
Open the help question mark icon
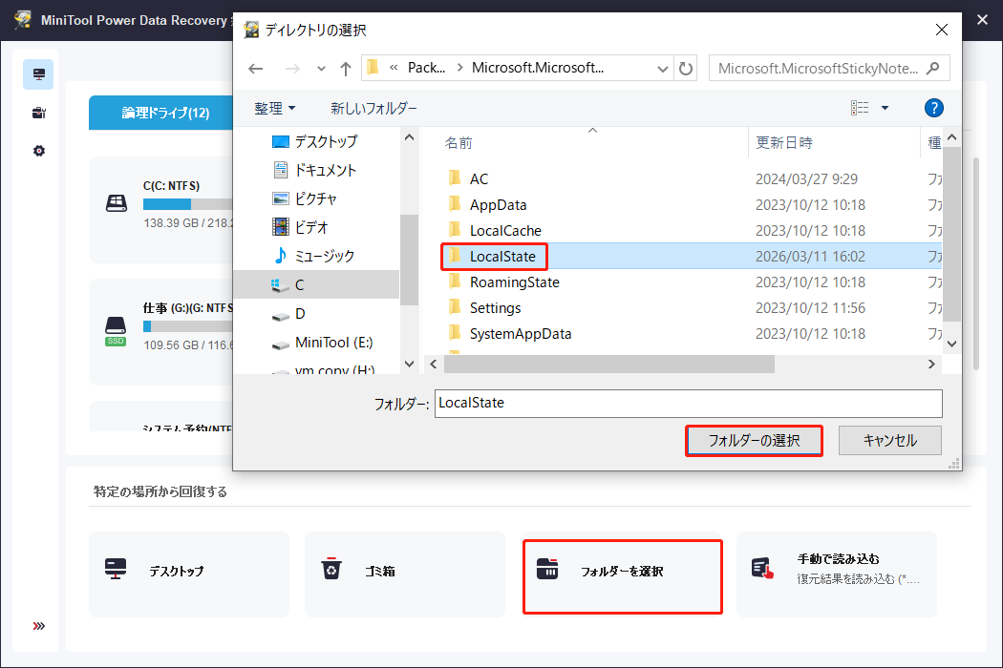934,108
